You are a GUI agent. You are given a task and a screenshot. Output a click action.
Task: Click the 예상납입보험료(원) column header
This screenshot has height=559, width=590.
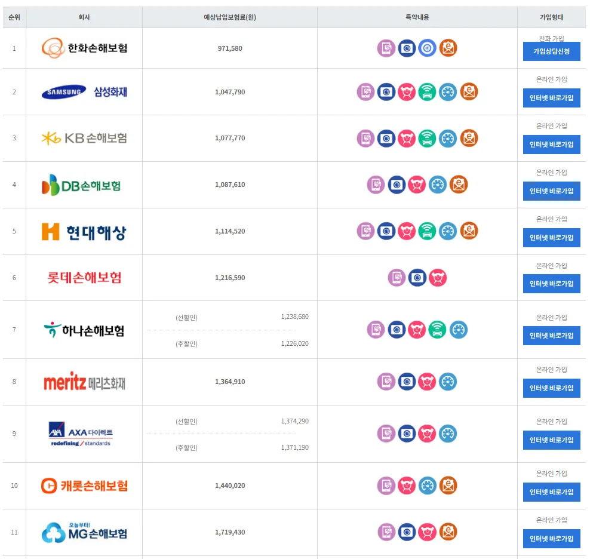click(230, 17)
